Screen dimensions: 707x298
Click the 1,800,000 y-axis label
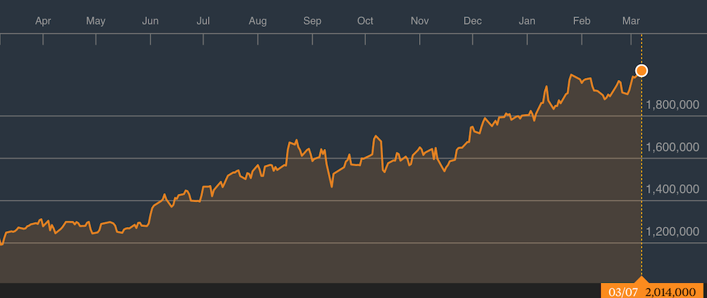pos(672,105)
